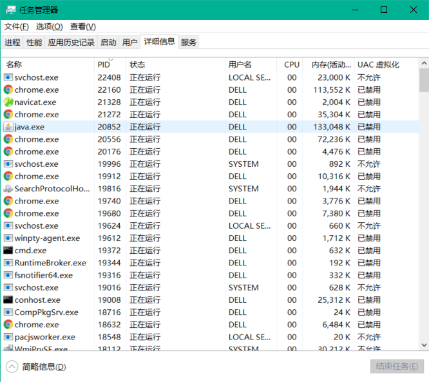Sort by the PID column header
Screen dimensions: 429x382
pyautogui.click(x=110, y=64)
